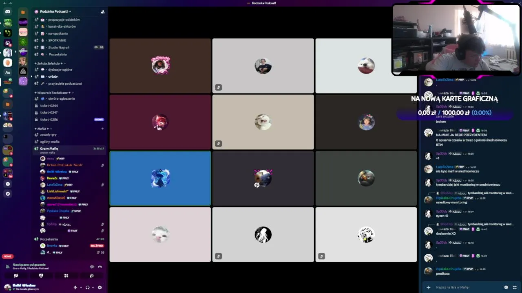The image size is (522, 293).
Task: Click the selected blue video tile
Action: tap(160, 178)
